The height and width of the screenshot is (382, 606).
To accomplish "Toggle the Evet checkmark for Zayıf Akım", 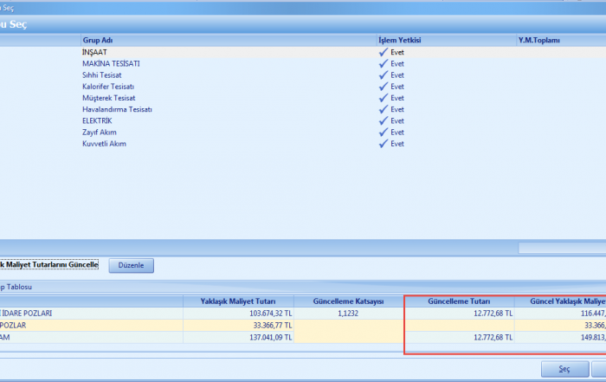I will coord(383,133).
